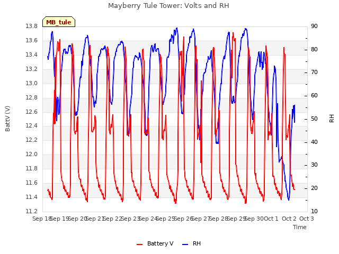Click the 10 tick on RH axis
This screenshot has width=339, height=254.
[314, 211]
